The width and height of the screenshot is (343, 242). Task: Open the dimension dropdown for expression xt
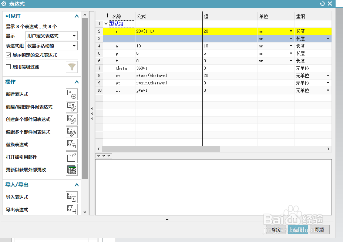[x=328, y=75]
